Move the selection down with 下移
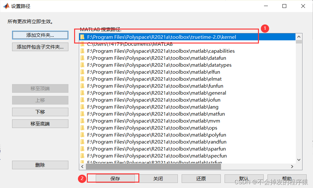Screen dimensions: 313x188 [40, 112]
